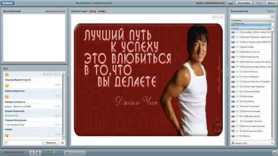The image size is (278, 156).
Task: Collapse the Гости group in users list
Action: tap(251, 28)
